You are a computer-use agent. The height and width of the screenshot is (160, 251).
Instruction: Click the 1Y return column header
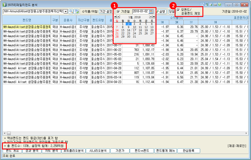[191, 22]
